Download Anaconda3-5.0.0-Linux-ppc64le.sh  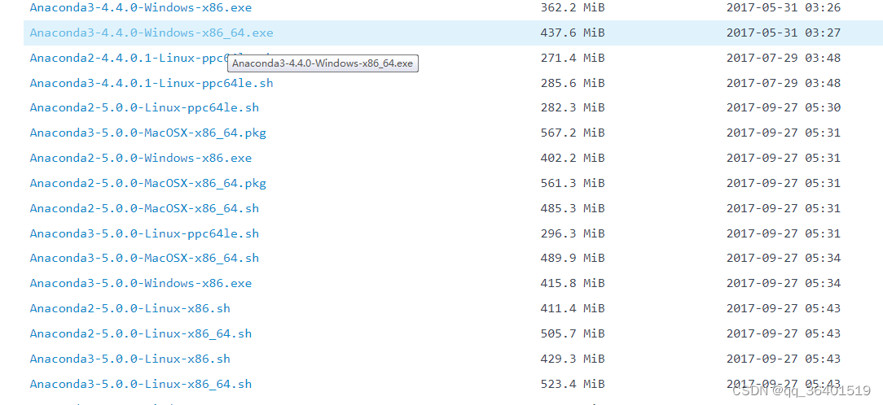[x=144, y=233]
